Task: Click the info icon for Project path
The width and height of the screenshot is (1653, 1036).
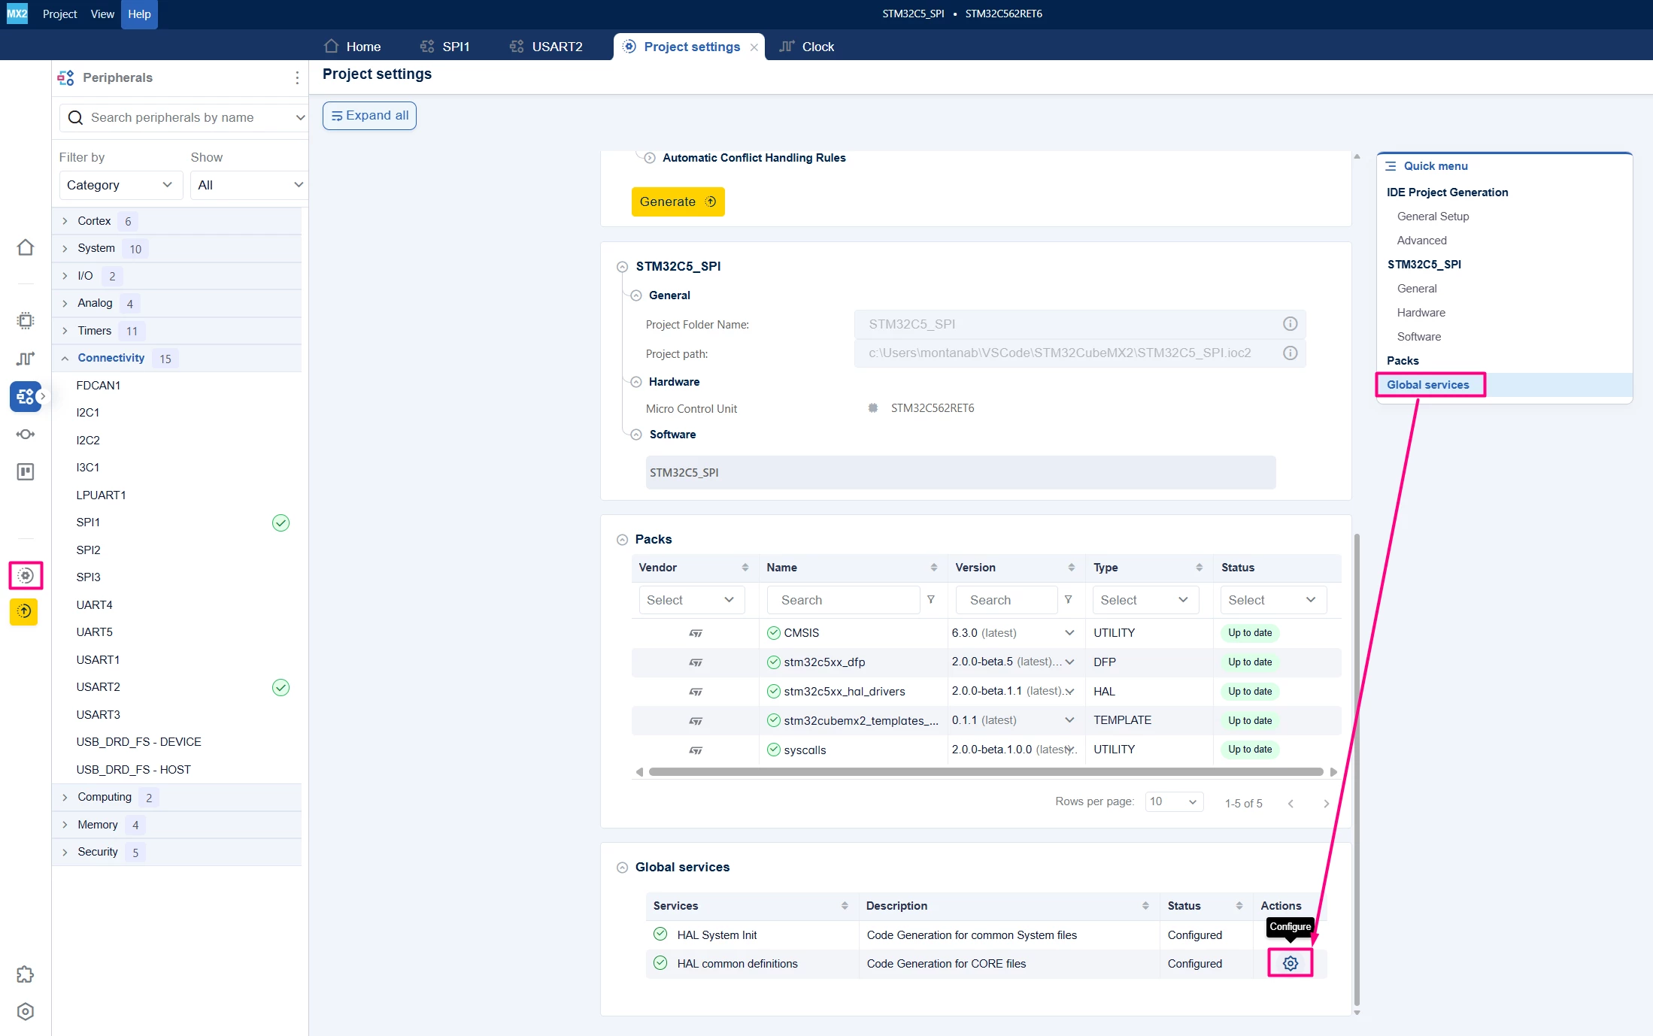Action: (1290, 353)
